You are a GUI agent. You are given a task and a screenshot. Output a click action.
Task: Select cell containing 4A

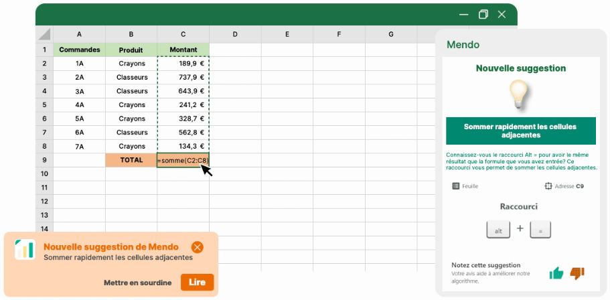80,104
